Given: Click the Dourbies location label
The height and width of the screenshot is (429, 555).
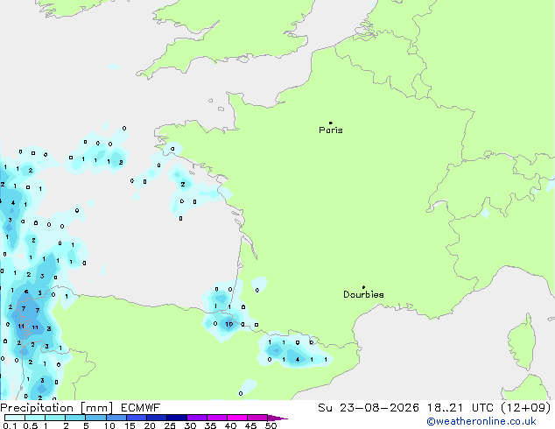Looking at the screenshot, I should 363,294.
